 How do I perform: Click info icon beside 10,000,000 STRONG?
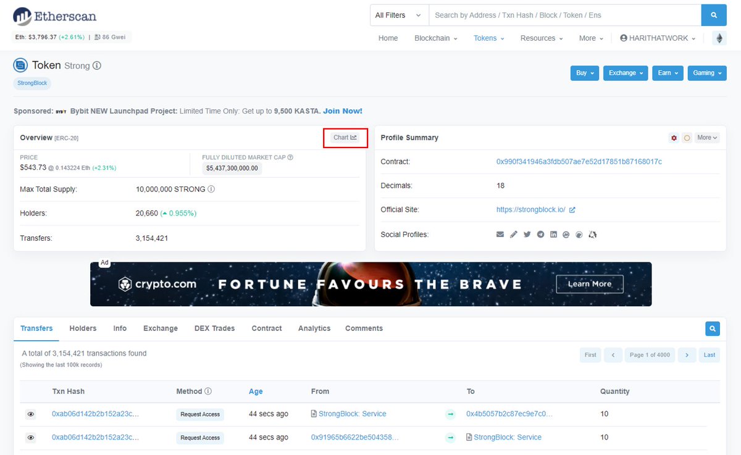click(211, 189)
